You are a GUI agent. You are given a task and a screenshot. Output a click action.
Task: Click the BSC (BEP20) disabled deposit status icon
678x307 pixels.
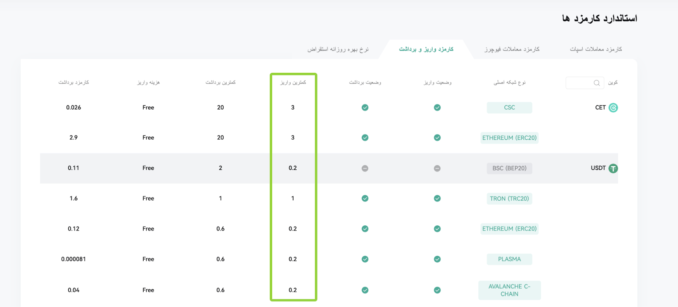point(437,169)
